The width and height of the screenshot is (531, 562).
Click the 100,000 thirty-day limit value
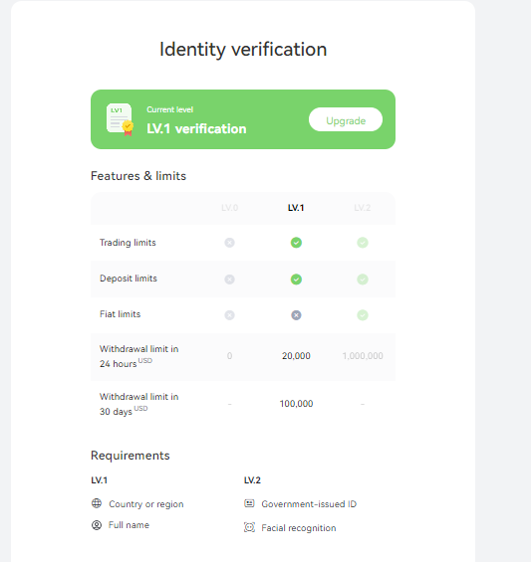click(296, 404)
